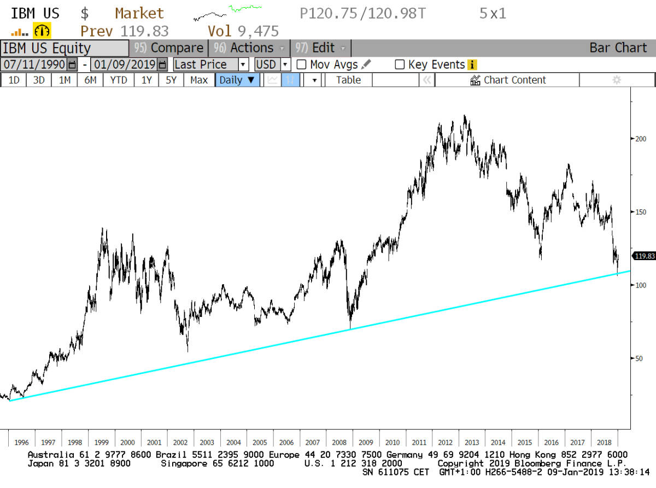Select the YTD range tab

point(119,80)
